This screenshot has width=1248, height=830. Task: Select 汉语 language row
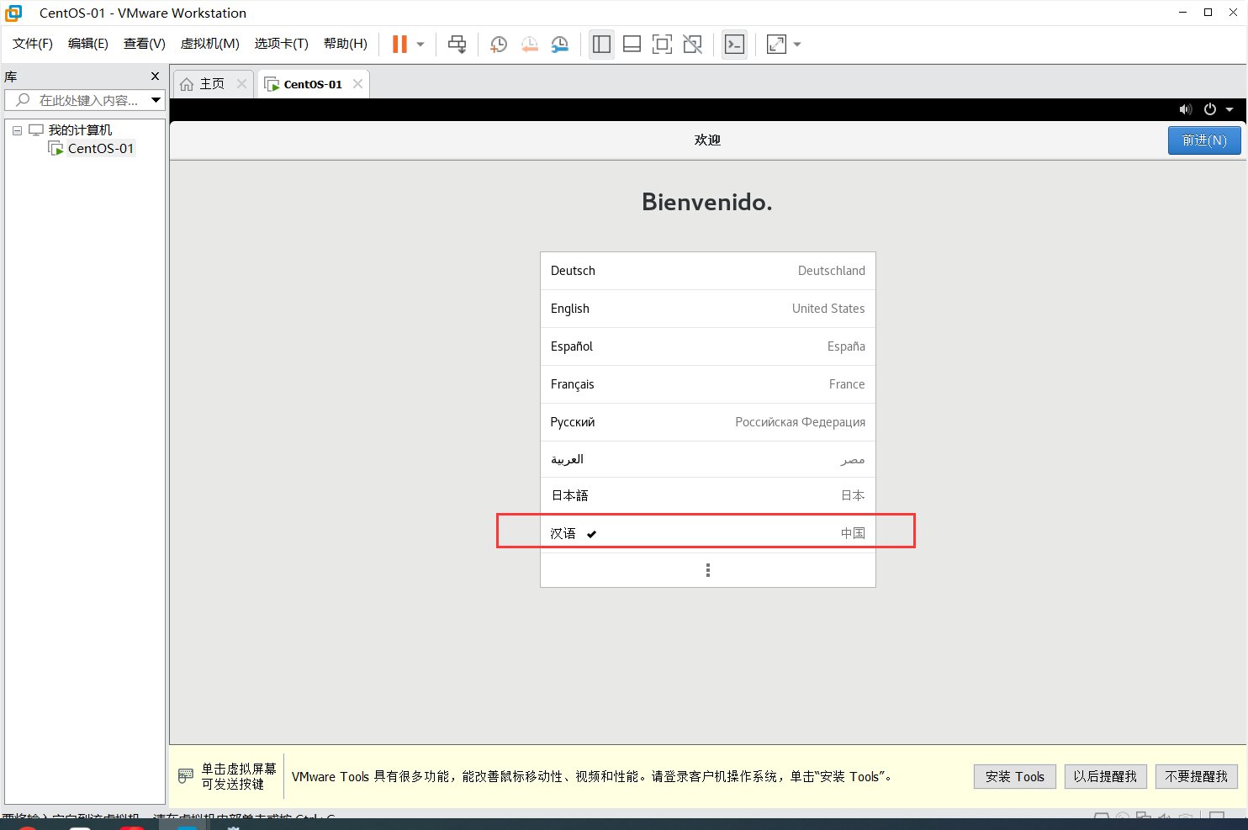coord(708,533)
